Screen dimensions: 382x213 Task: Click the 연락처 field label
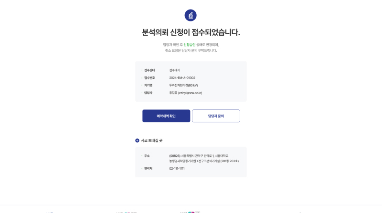point(148,169)
